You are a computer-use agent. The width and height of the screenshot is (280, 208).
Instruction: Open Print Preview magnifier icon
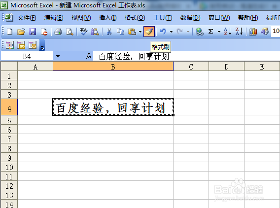(70, 32)
